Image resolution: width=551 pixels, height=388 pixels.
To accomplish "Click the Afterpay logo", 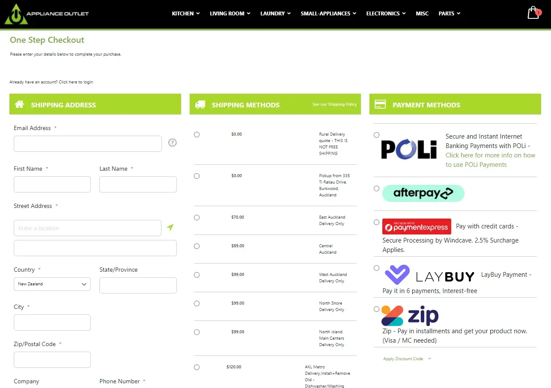I will (x=423, y=193).
